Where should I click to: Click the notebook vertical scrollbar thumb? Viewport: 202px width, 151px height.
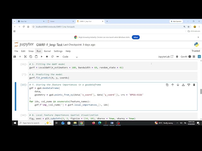point(201,91)
